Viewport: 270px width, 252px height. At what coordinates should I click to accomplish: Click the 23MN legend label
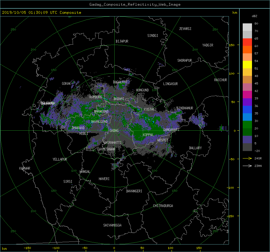(258, 166)
